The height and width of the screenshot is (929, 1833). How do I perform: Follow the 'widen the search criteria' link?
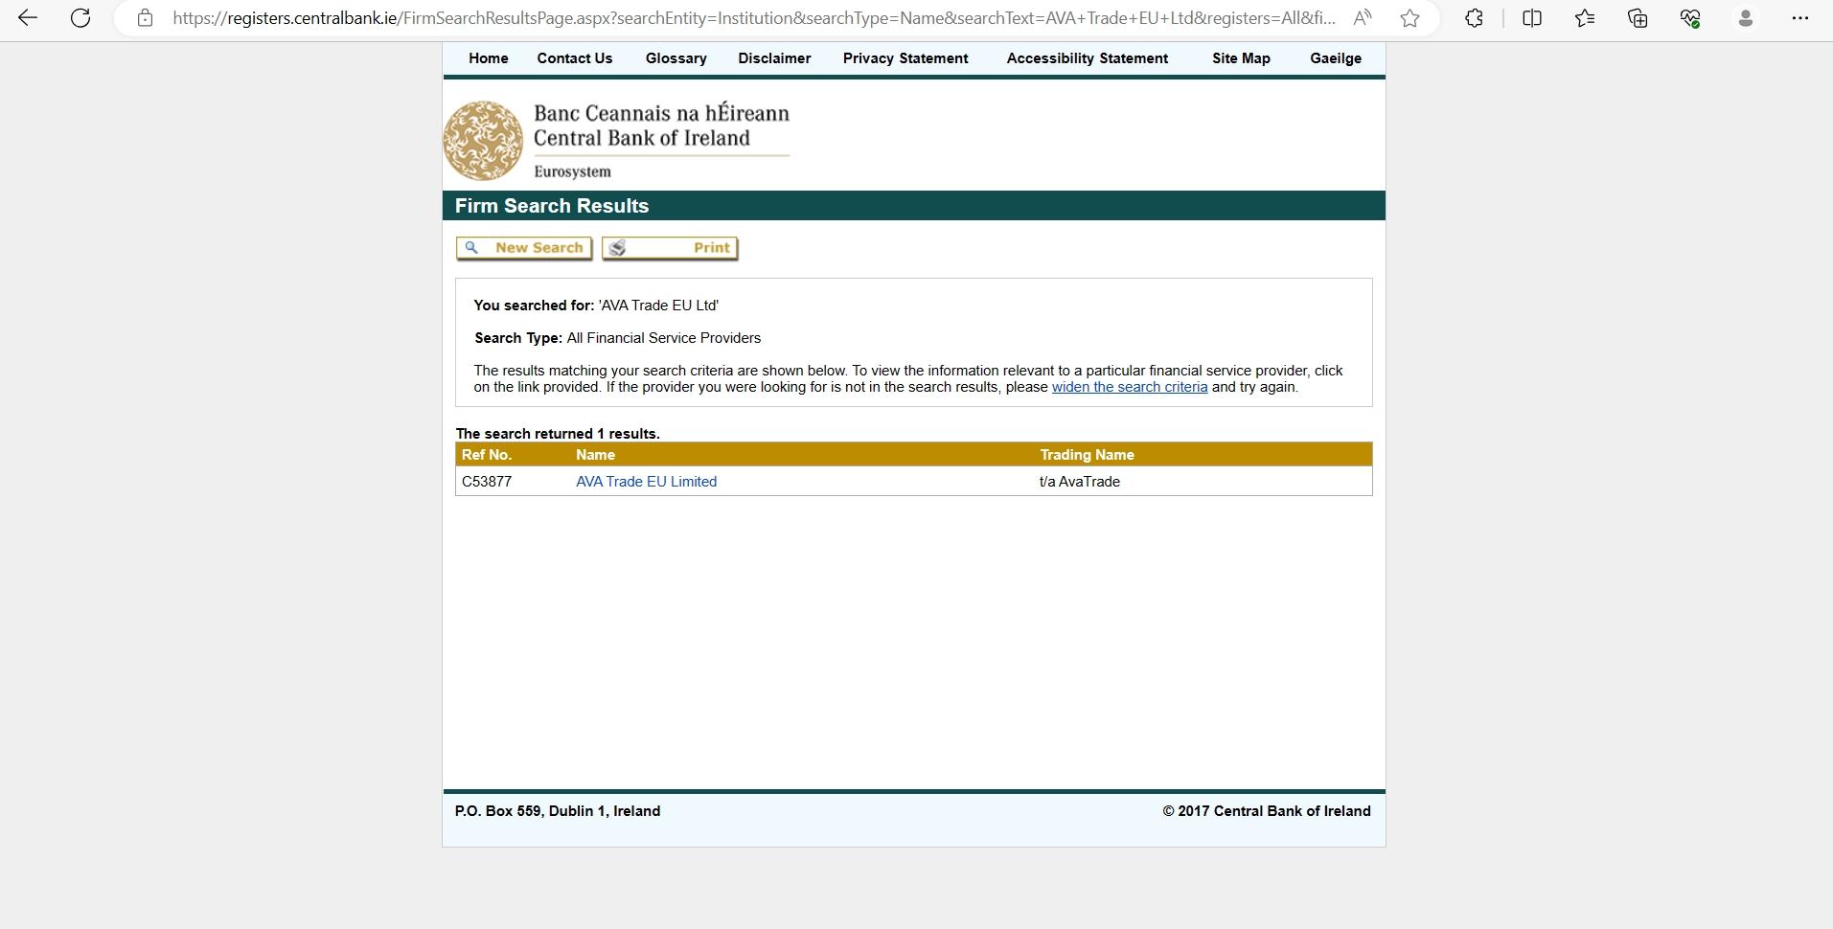[x=1130, y=387]
